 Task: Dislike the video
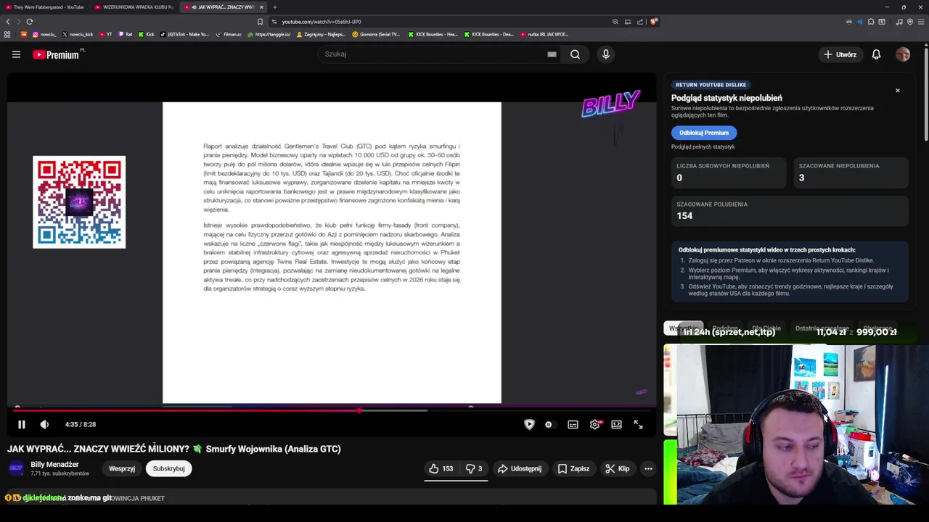[x=474, y=468]
